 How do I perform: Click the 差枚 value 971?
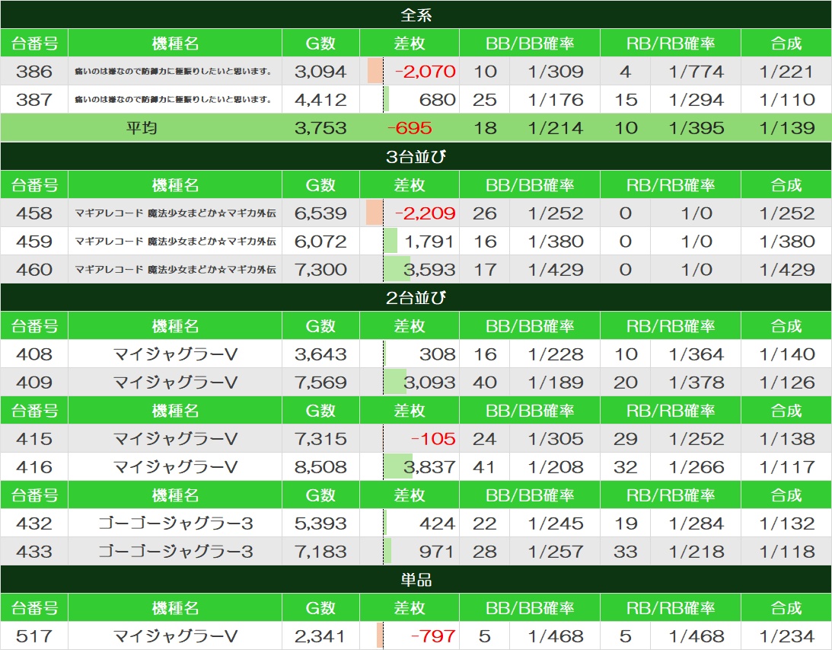point(436,551)
